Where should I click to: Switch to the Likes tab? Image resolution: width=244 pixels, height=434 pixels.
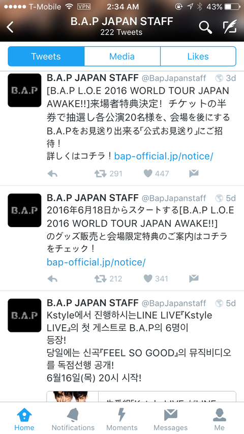click(198, 56)
